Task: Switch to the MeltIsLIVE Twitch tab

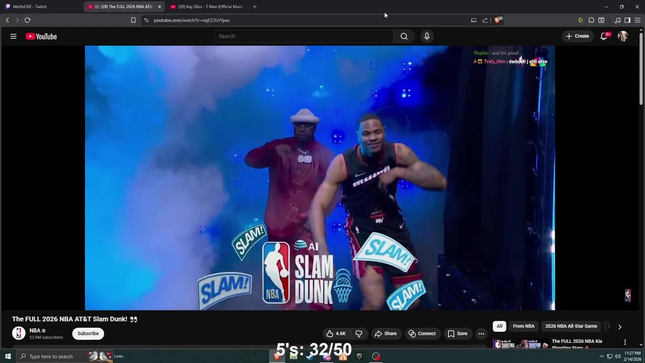Action: (x=42, y=7)
